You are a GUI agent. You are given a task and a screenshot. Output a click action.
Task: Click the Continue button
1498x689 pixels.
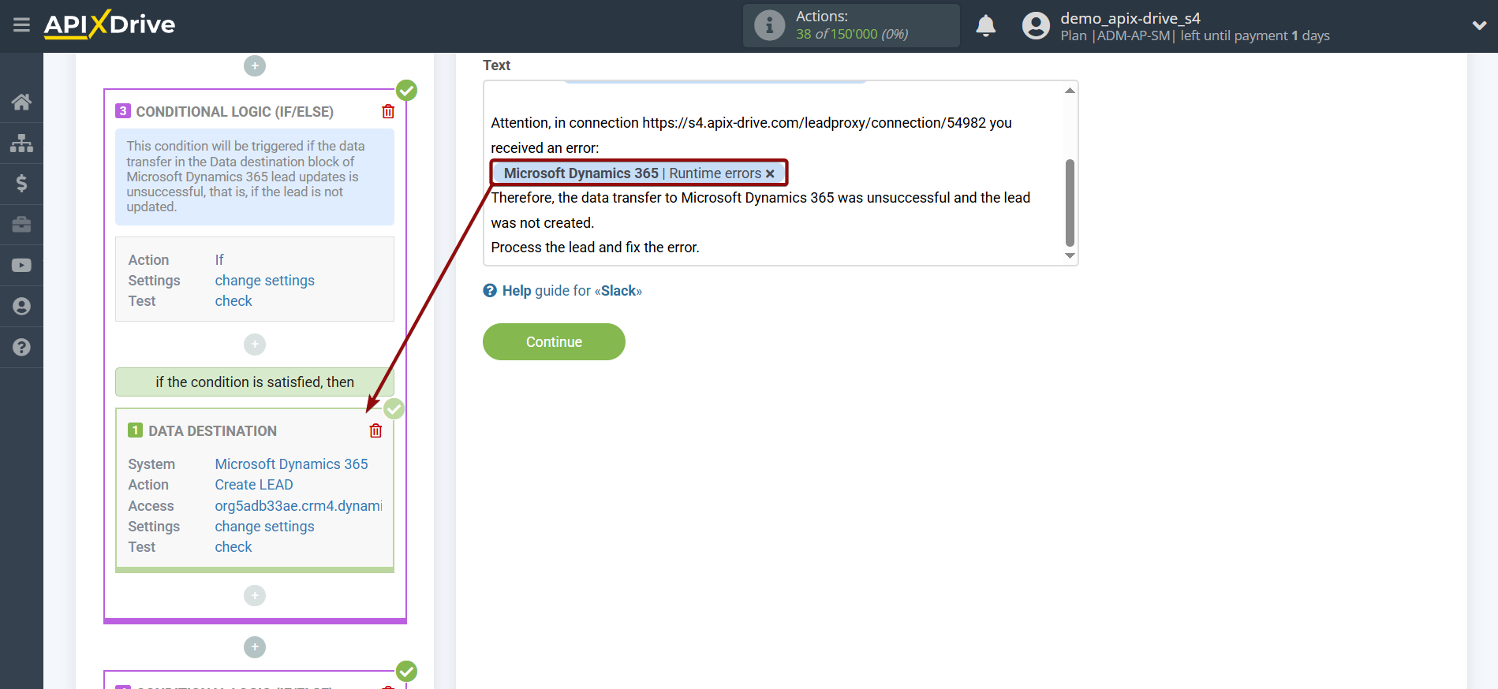554,342
